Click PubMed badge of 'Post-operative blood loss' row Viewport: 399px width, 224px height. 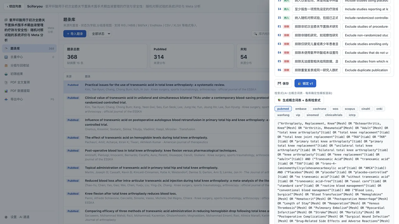pos(73,151)
